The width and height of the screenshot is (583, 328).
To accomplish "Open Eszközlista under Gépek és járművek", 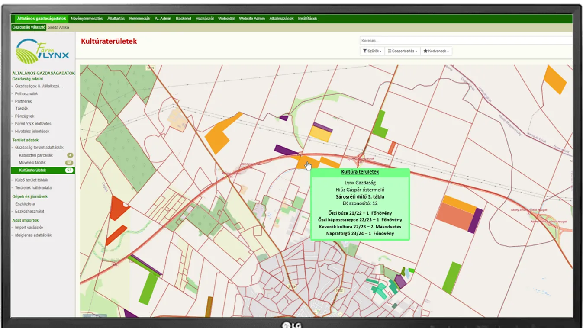I will [x=25, y=204].
